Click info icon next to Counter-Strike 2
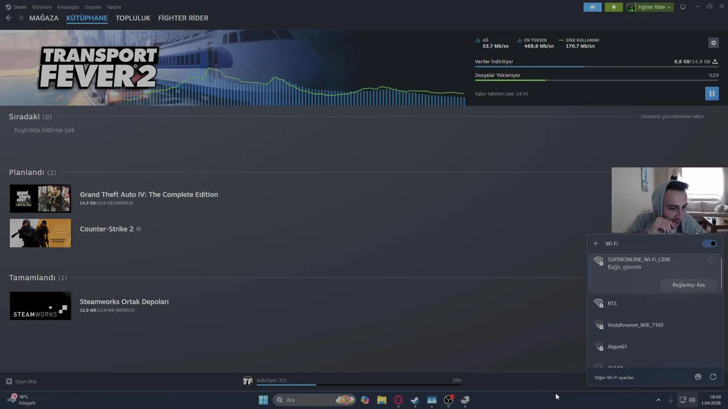Viewport: 728px width, 409px height. click(138, 229)
